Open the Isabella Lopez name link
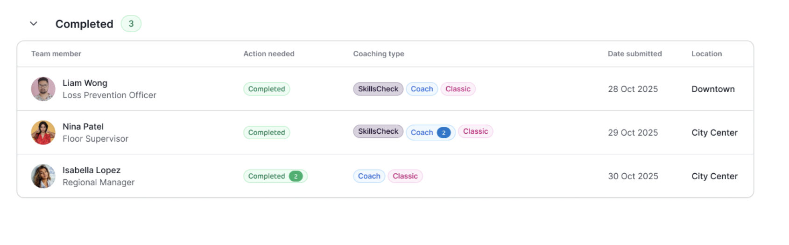789x245 pixels. tap(92, 170)
